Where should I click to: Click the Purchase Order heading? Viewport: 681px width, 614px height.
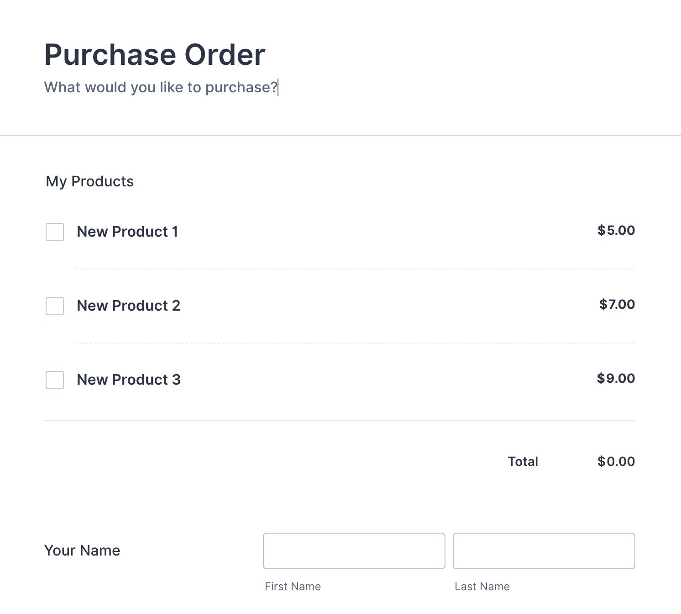(x=154, y=54)
